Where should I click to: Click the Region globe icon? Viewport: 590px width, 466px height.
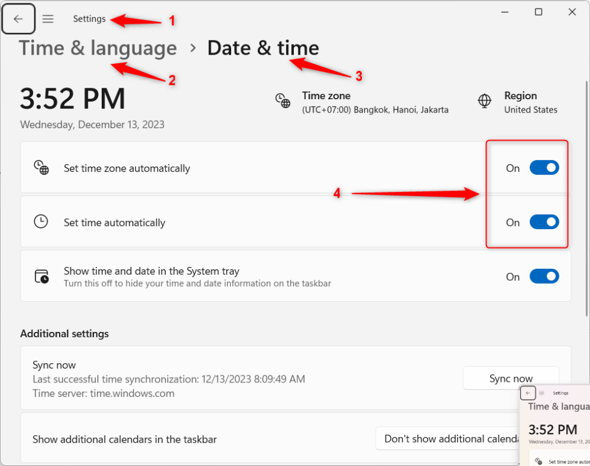click(484, 101)
